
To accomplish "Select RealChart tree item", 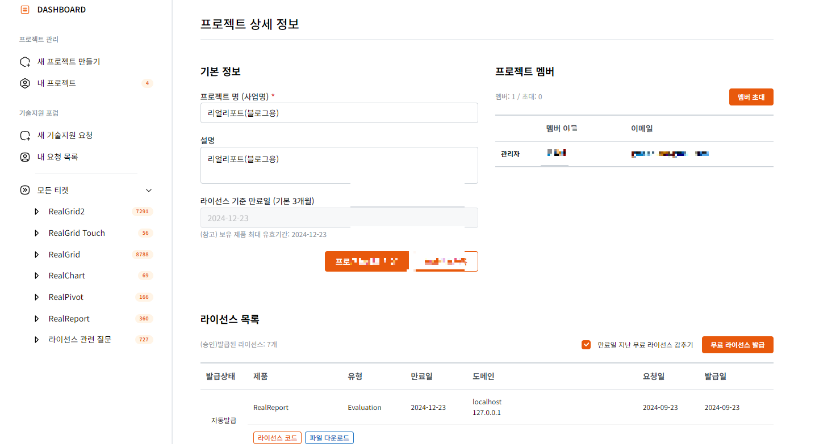I will [67, 276].
